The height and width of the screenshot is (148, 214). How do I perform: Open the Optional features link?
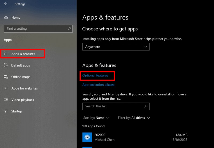[x=95, y=75]
